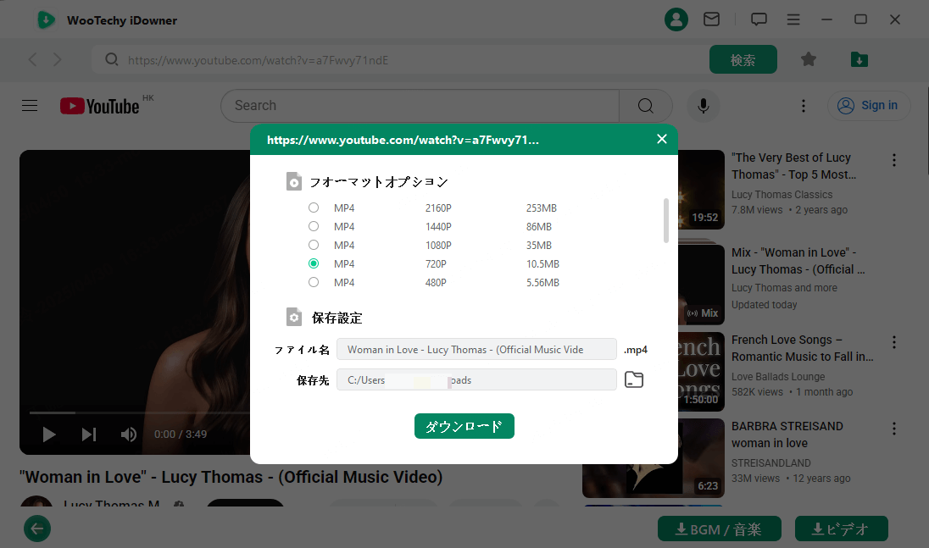The height and width of the screenshot is (548, 929).
Task: Open Love Ballads Lounge channel
Action: pyautogui.click(x=778, y=376)
